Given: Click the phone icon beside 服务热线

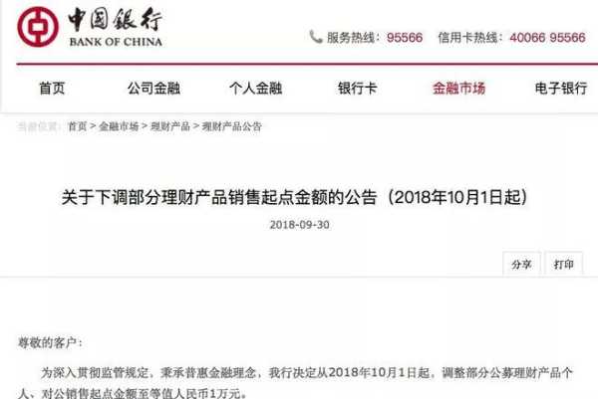Looking at the screenshot, I should tap(315, 37).
